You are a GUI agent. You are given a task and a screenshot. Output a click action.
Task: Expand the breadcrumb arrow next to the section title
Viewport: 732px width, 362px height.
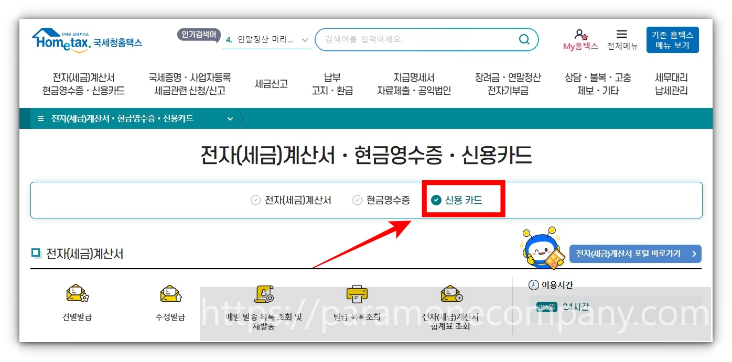pyautogui.click(x=242, y=118)
